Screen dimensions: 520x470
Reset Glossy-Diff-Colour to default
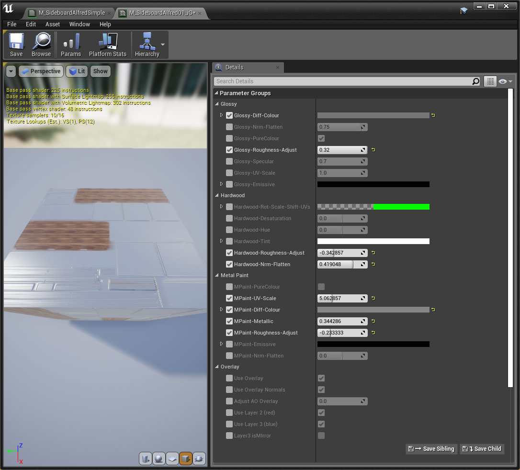[433, 115]
